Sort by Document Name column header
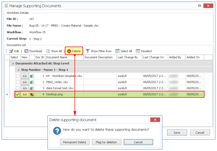This screenshot has height=151, width=217. pos(64,57)
